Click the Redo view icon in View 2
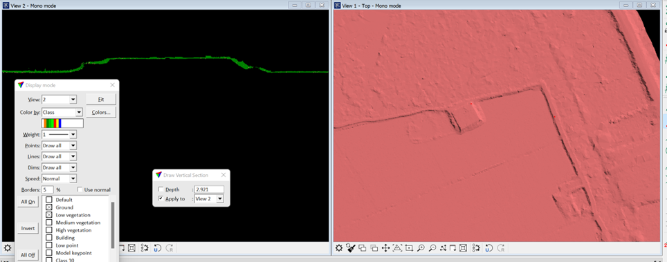The height and width of the screenshot is (262, 667). 169,248
